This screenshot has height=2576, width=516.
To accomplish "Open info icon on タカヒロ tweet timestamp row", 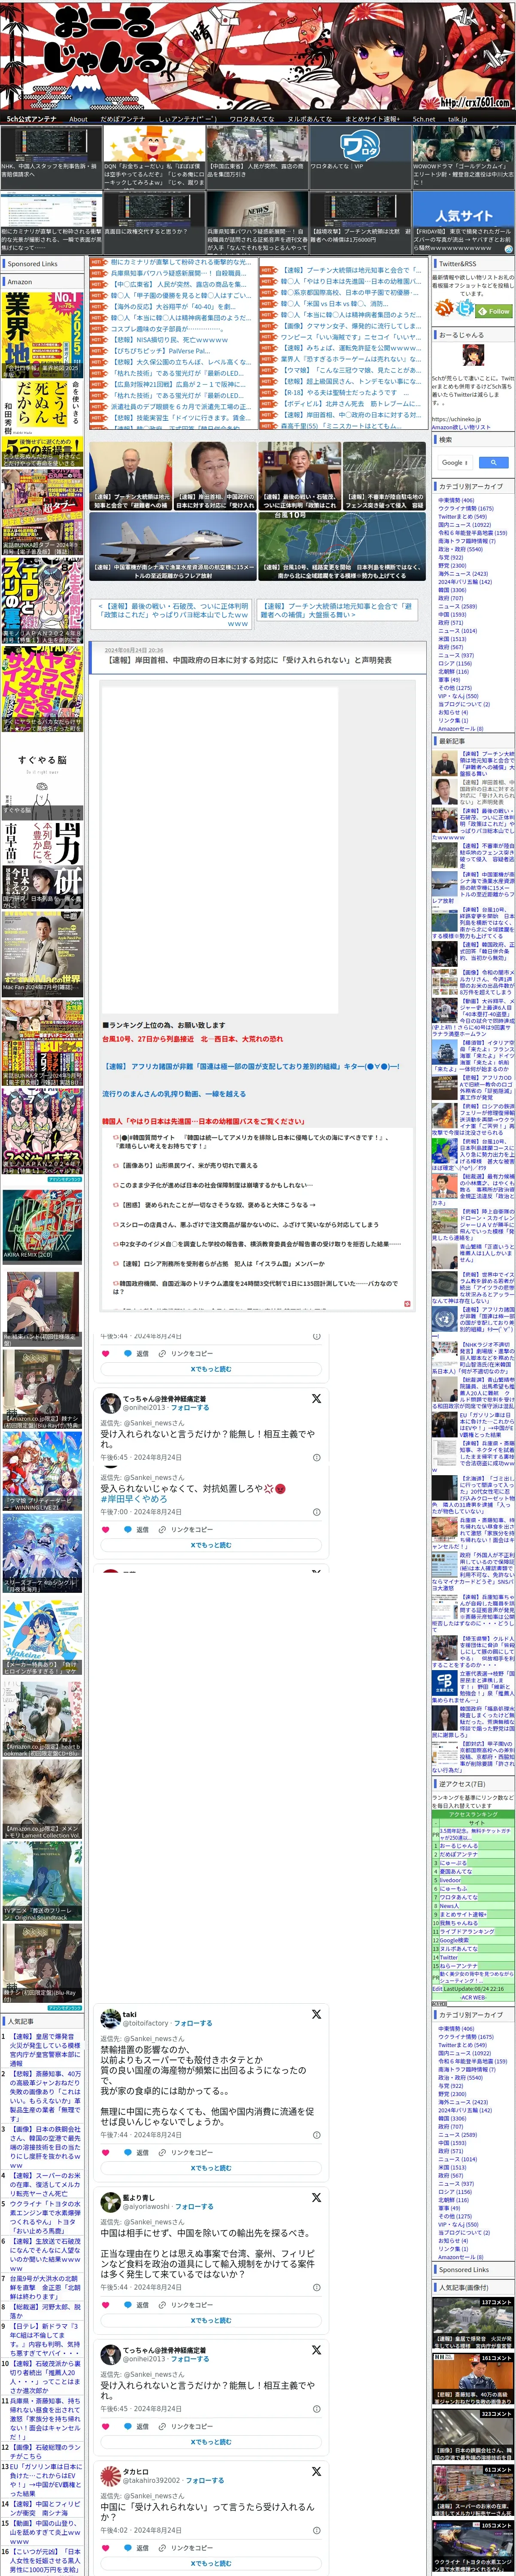I will [316, 2530].
